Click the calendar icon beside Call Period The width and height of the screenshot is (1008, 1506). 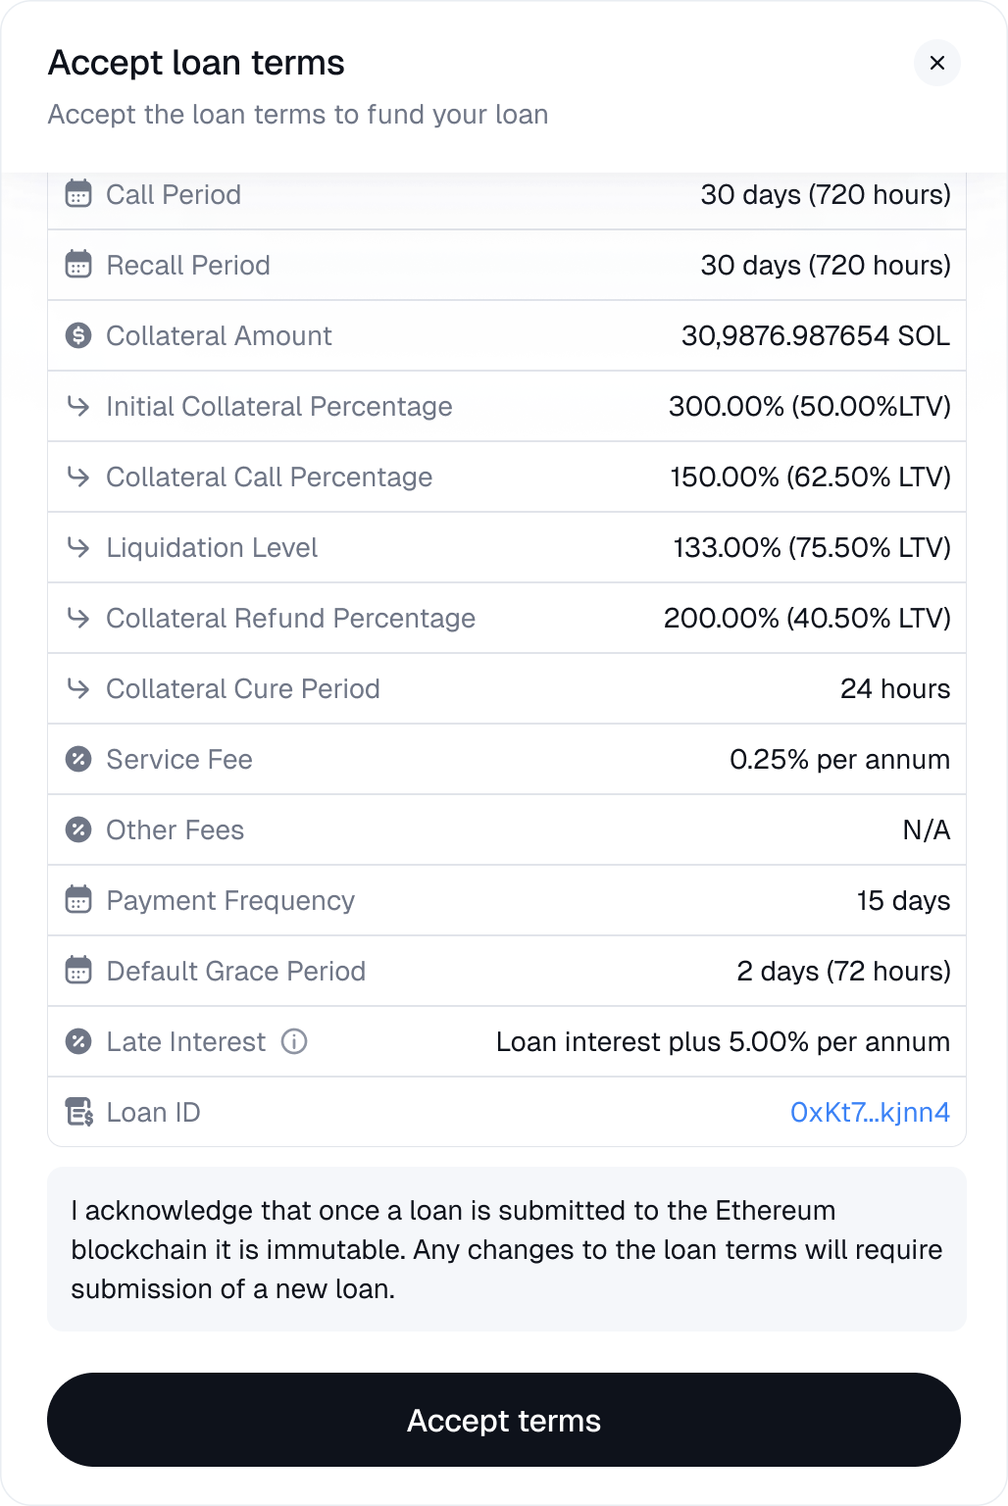[x=78, y=194]
